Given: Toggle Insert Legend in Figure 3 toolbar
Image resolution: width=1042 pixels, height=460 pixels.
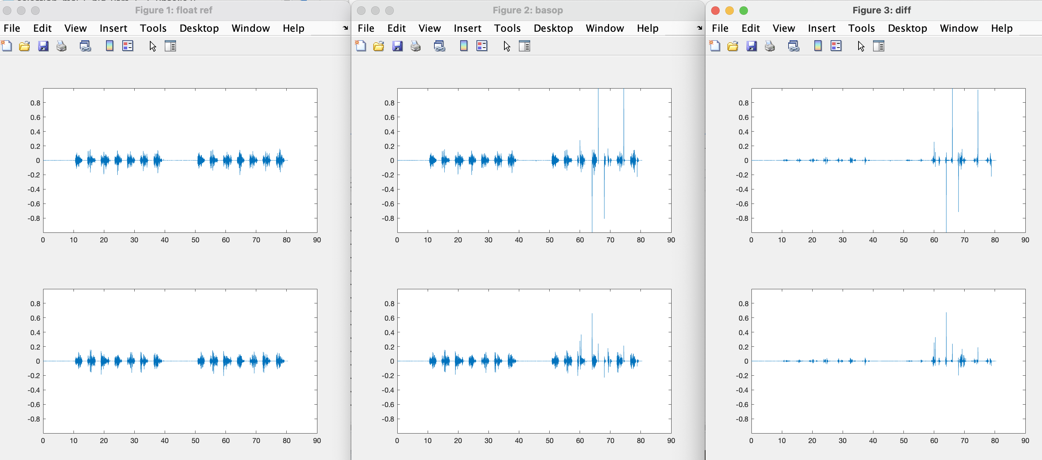Looking at the screenshot, I should pyautogui.click(x=836, y=46).
